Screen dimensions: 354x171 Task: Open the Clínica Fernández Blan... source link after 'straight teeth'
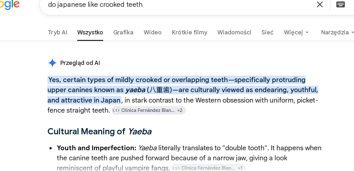click(x=148, y=110)
